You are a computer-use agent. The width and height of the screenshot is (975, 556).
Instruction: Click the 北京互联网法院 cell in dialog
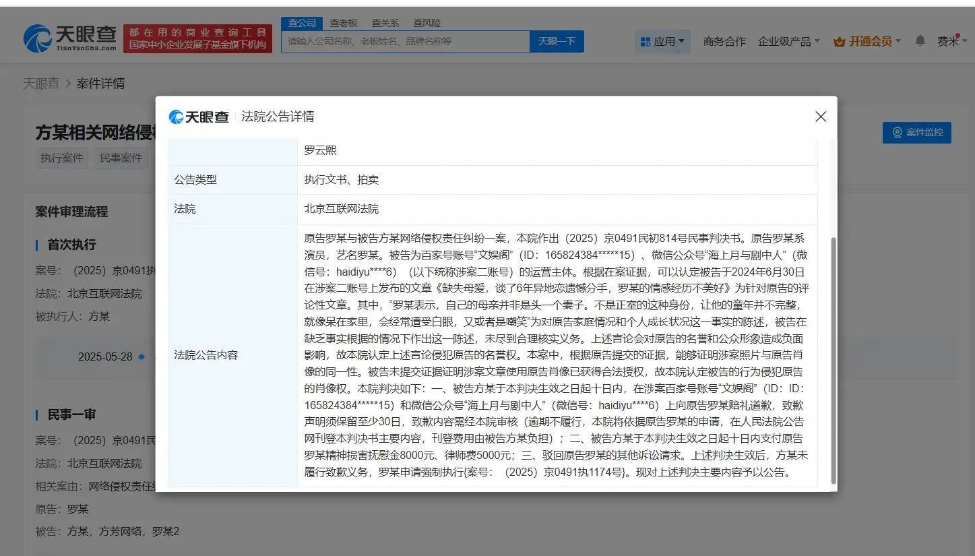(341, 209)
